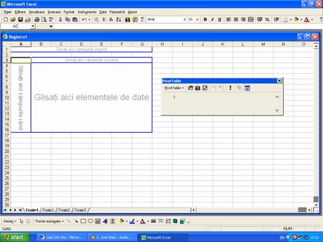The height and width of the screenshot is (242, 323).
Task: Select the Rectangle drawing tool
Action: tap(83, 221)
